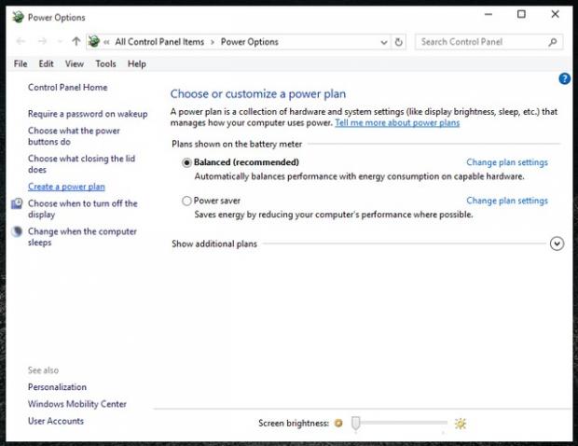
Task: Click the display monitor icon in sidebar
Action: tap(17, 203)
